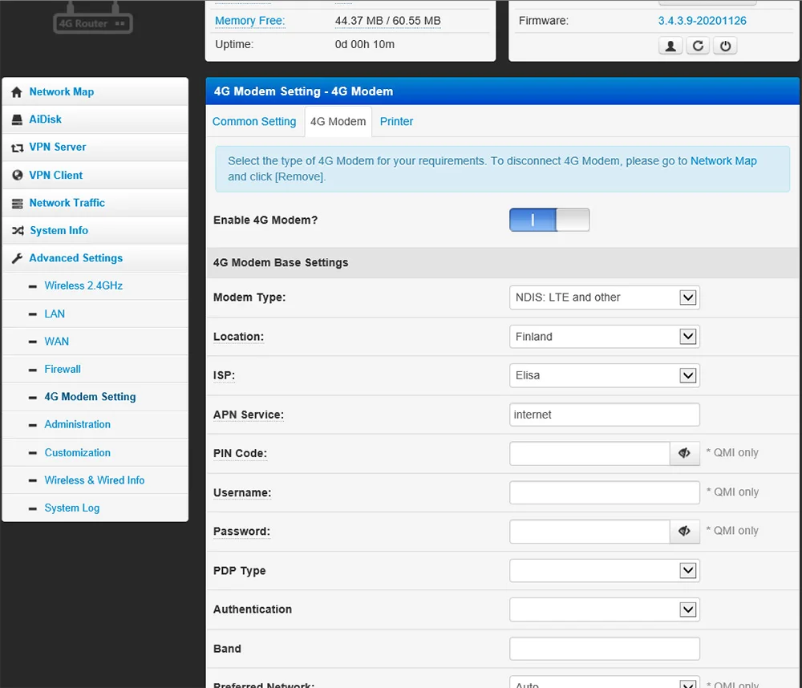This screenshot has height=688, width=802.
Task: Open the Location dropdown showing Finland
Action: [x=605, y=337]
